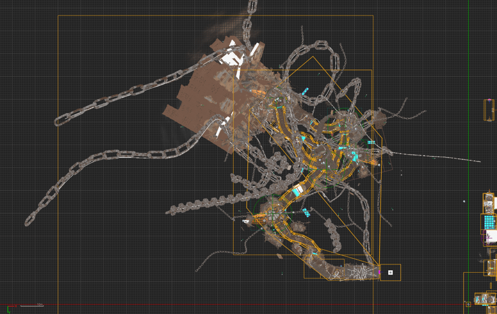The width and height of the screenshot is (497, 314).
Task: Click the 10m scale bar indicator
Action: tap(40, 305)
